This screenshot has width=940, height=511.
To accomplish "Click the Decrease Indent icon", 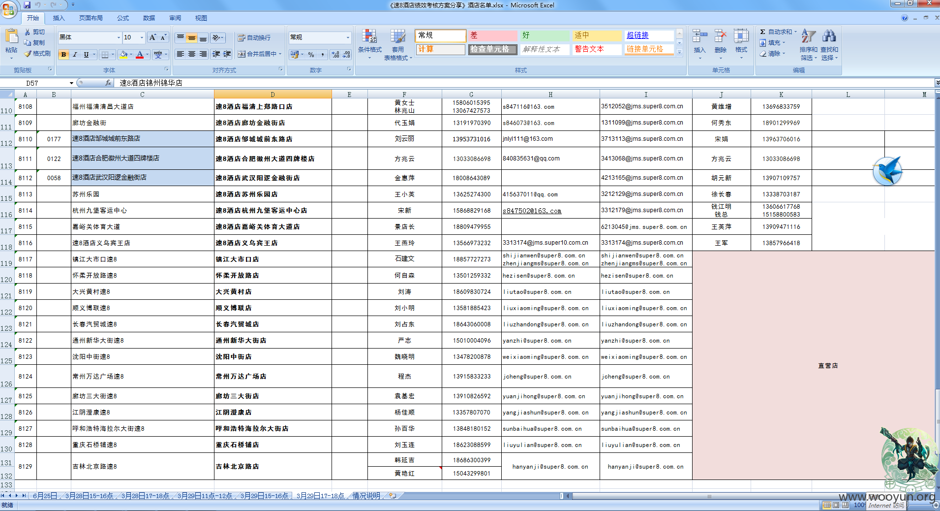I will (216, 54).
